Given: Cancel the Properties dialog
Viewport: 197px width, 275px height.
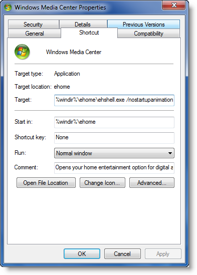Looking at the screenshot, I should tap(122, 254).
